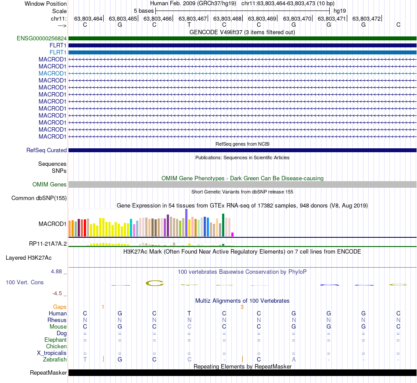Viewport: 417px width, 383px height.
Task: Select the RefSeq Curated blue bar
Action: [243, 150]
